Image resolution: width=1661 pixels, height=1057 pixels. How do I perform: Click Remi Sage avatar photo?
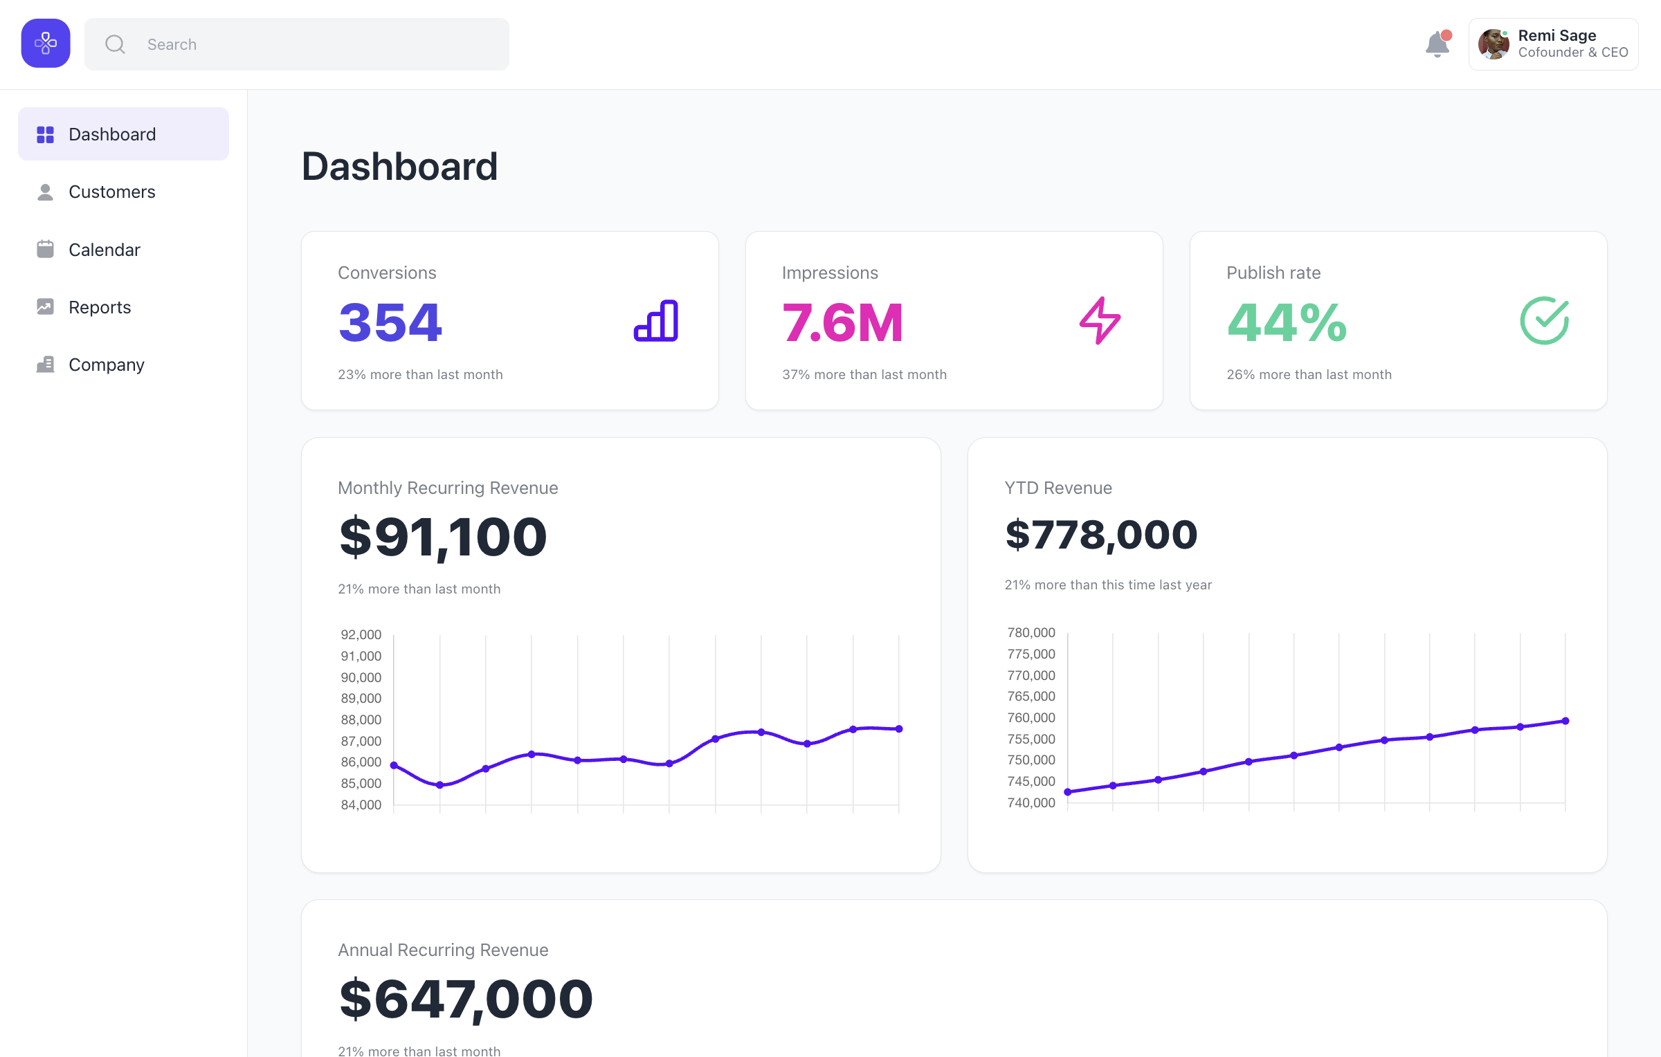tap(1494, 44)
